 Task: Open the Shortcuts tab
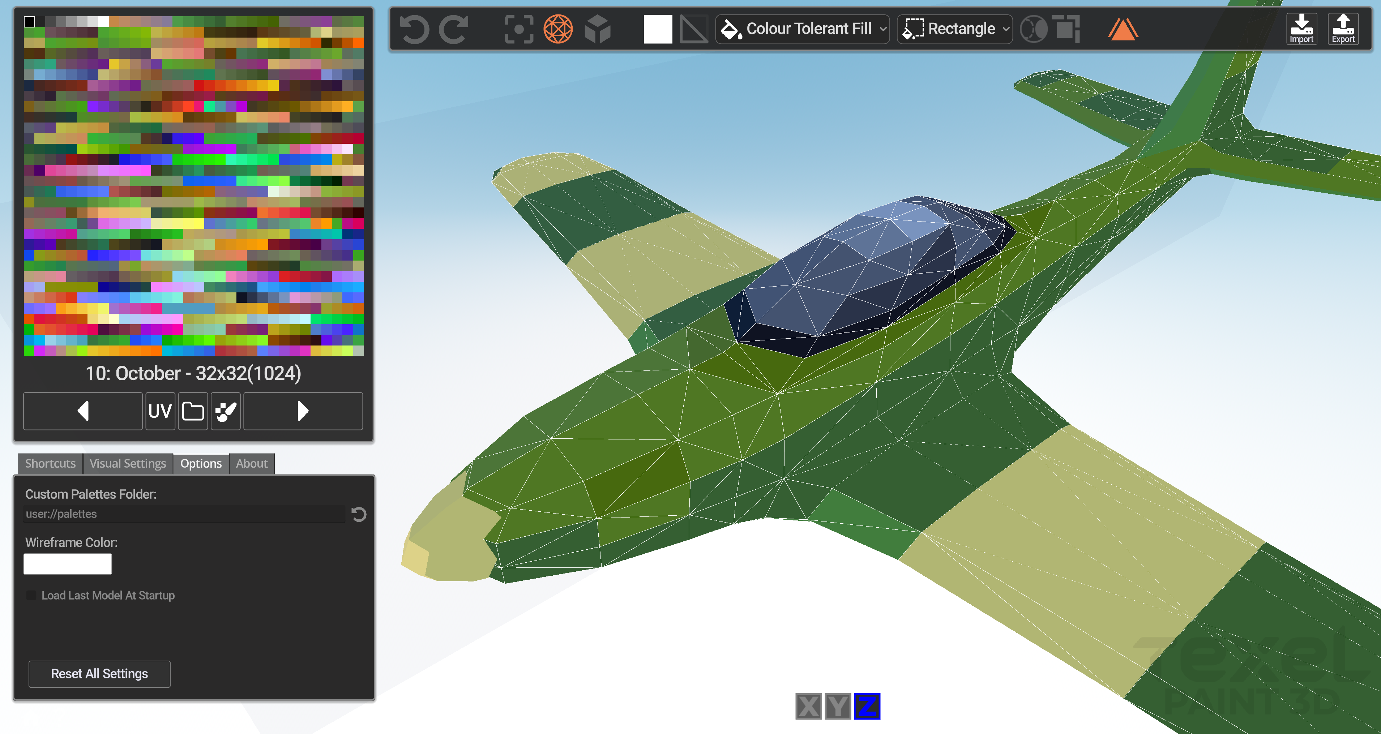pyautogui.click(x=50, y=463)
